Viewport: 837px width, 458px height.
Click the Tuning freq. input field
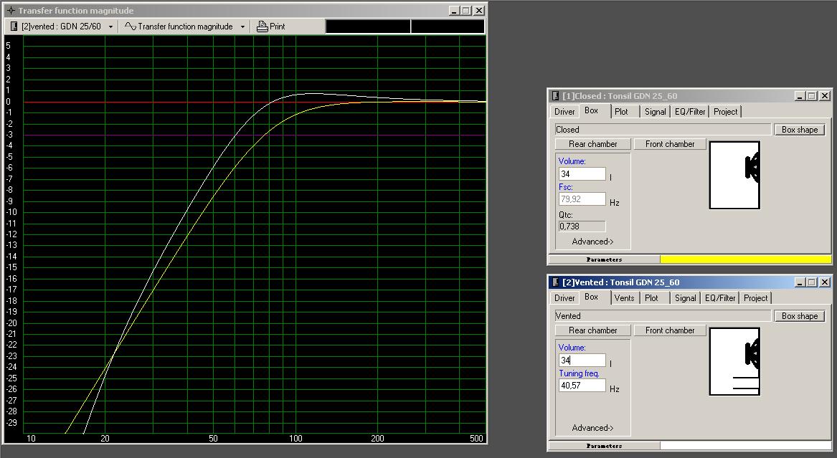(582, 386)
